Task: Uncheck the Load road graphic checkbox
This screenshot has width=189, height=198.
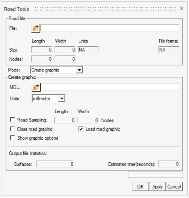Action: coord(81,129)
